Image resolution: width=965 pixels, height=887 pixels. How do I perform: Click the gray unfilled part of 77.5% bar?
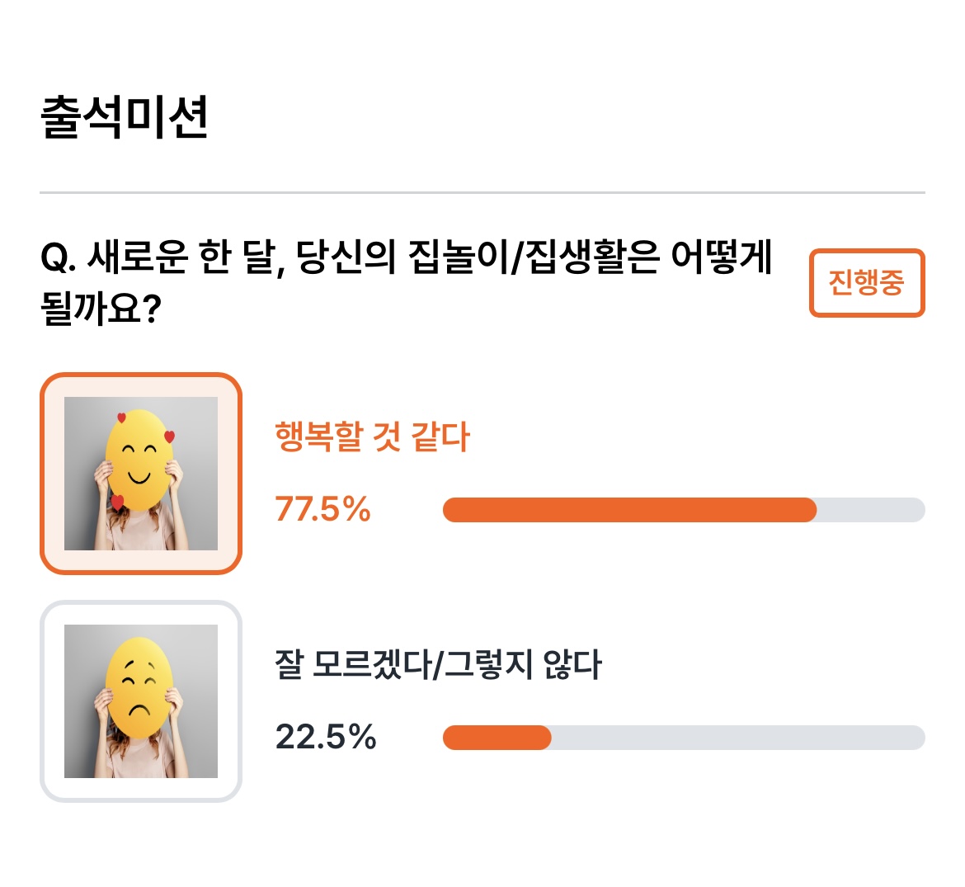tap(871, 510)
